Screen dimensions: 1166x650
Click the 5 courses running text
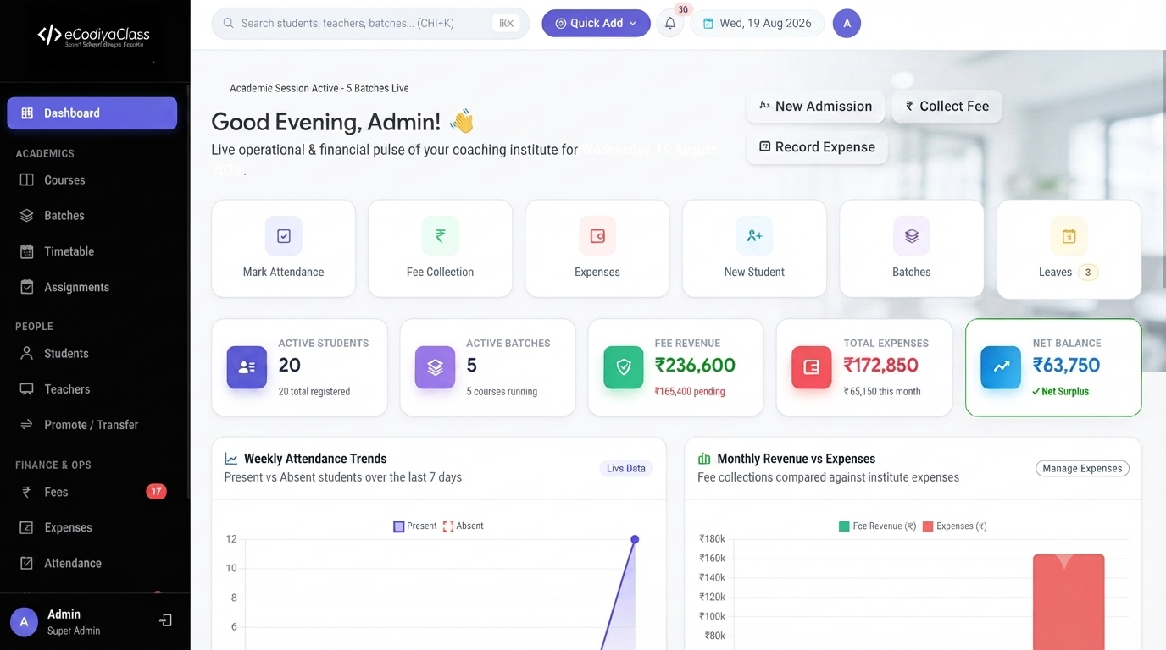502,392
